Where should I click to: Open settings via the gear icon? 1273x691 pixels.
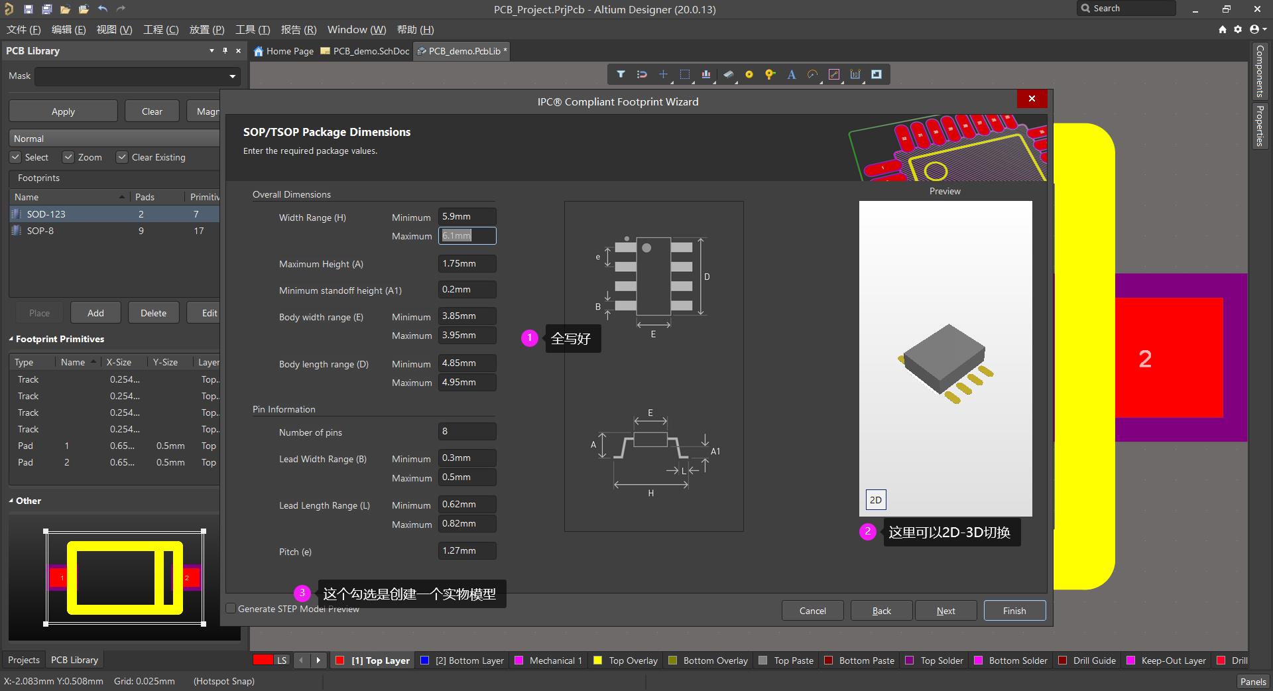tap(1238, 29)
